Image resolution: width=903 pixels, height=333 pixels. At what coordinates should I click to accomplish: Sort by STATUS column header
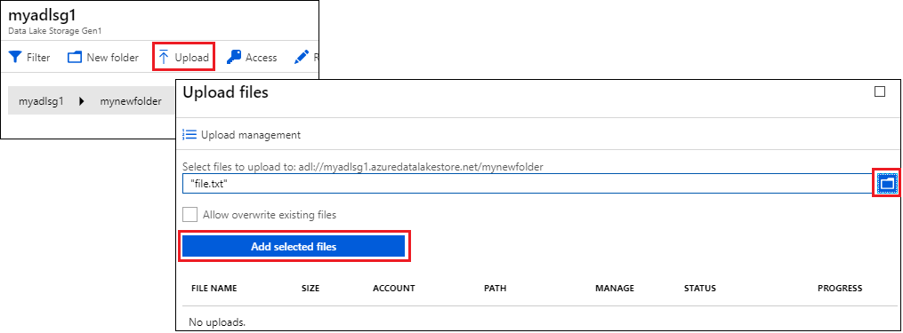tap(699, 288)
